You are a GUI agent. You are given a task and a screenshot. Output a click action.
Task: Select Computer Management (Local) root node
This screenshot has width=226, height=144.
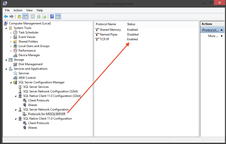30,23
